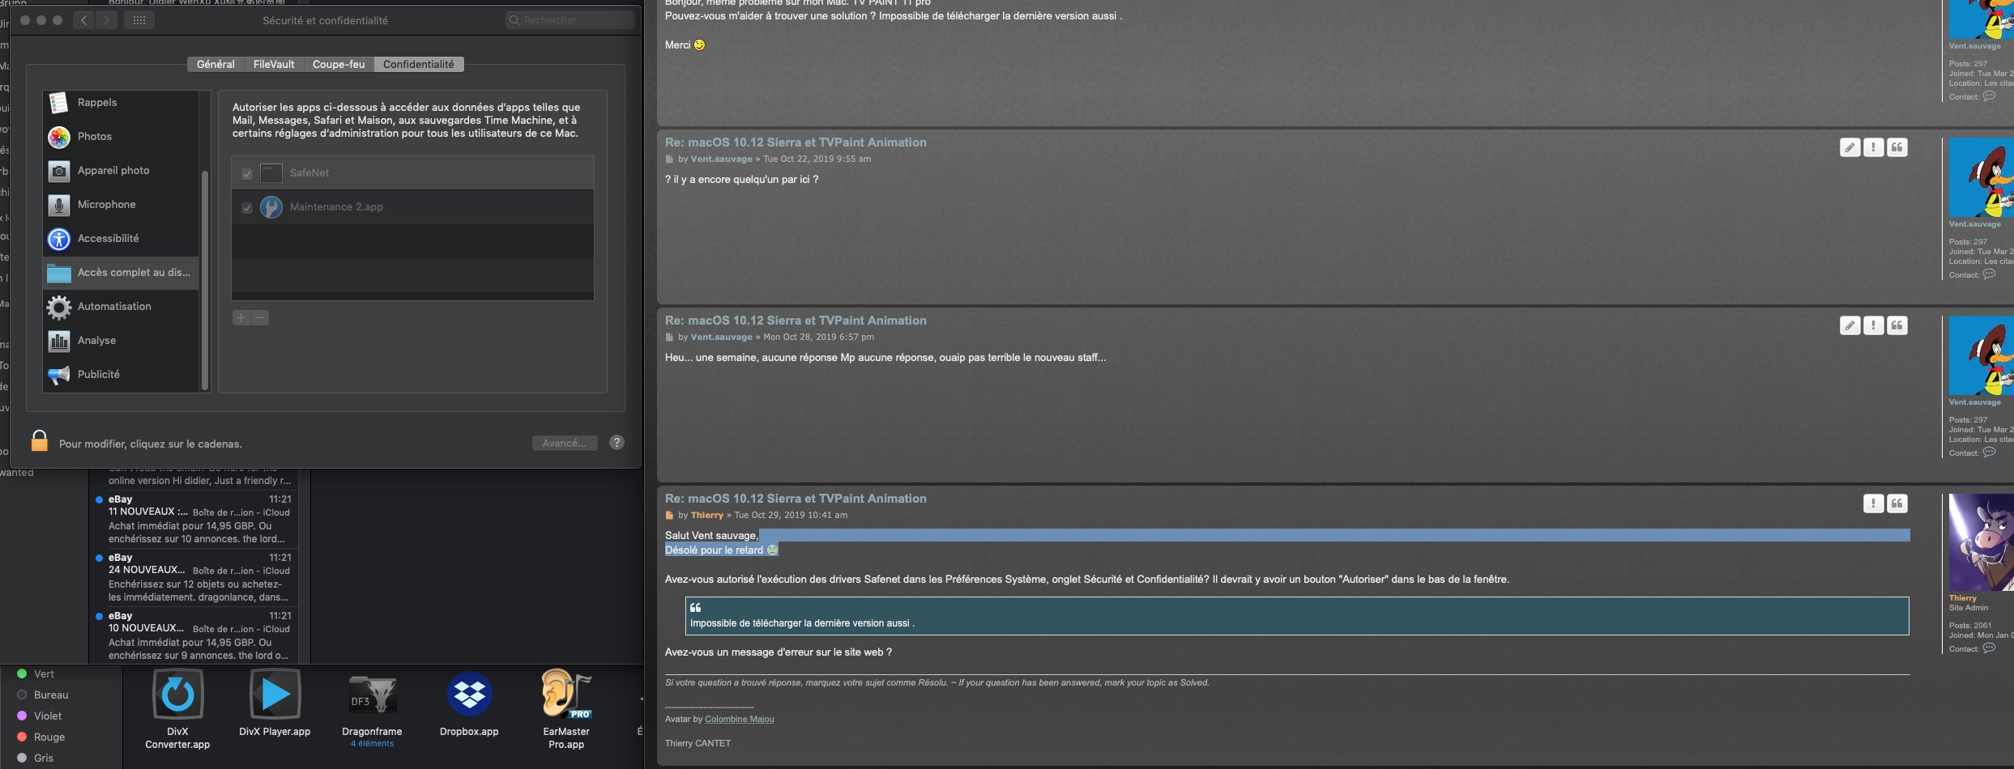Click the privacy list scrollbar
The width and height of the screenshot is (2014, 769).
pyautogui.click(x=205, y=279)
